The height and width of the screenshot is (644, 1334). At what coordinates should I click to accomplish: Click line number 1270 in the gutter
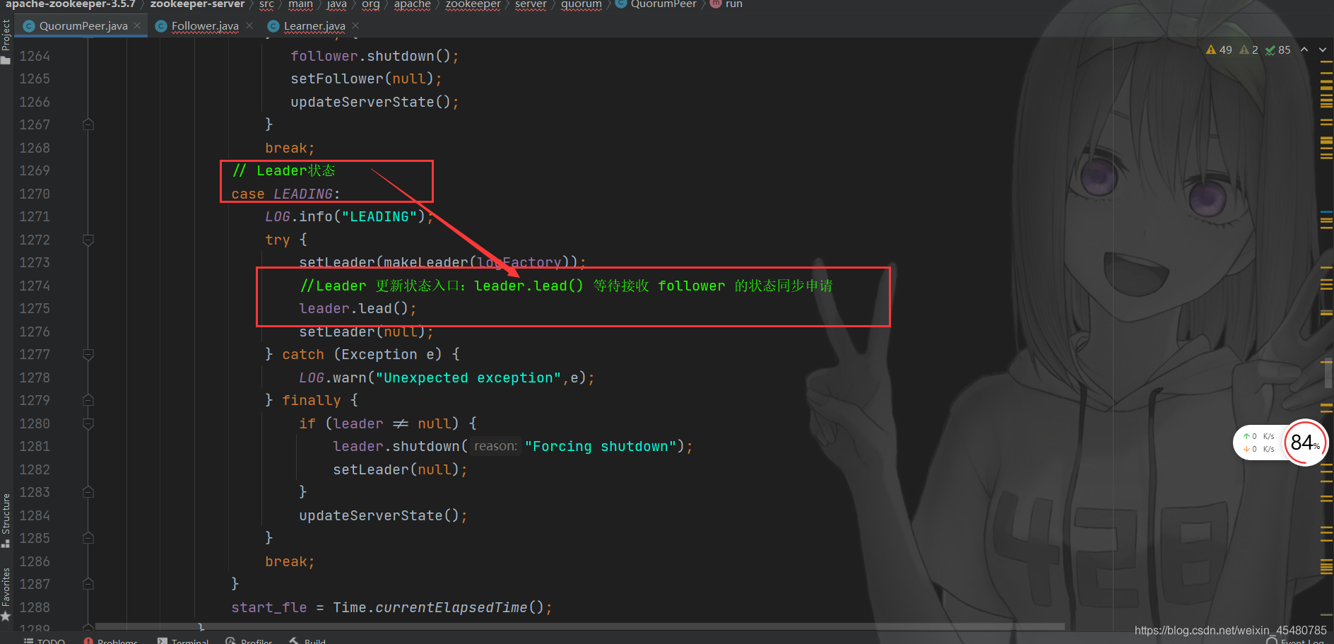tap(35, 194)
